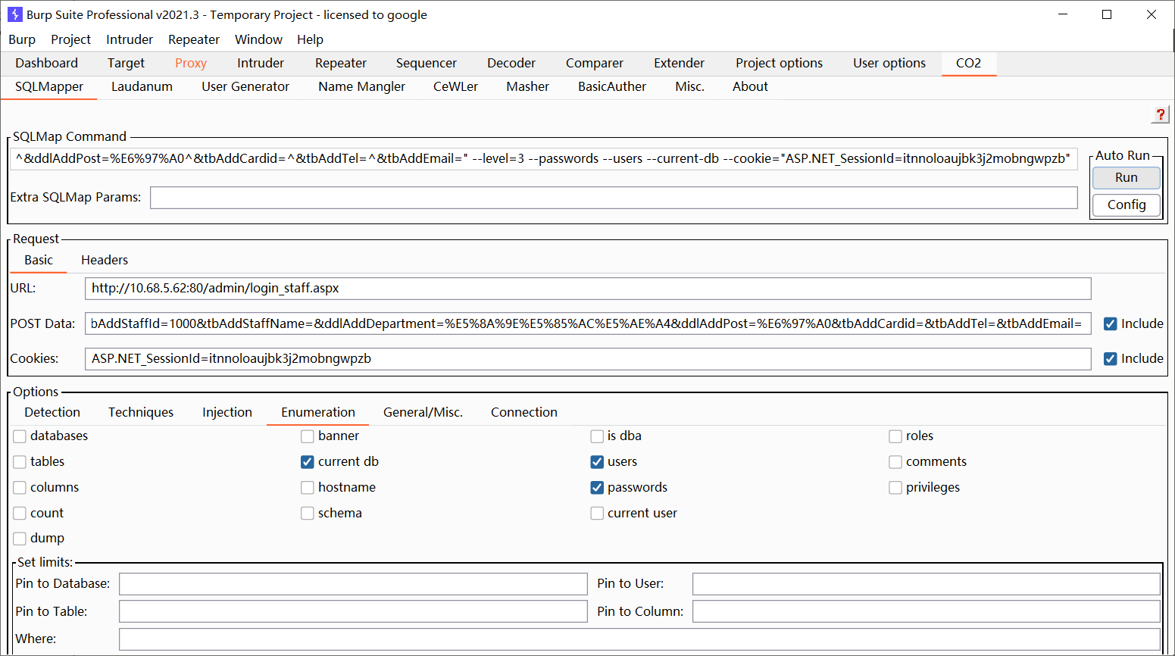Check the roles option
Screen dimensions: 1175x656
coord(895,436)
